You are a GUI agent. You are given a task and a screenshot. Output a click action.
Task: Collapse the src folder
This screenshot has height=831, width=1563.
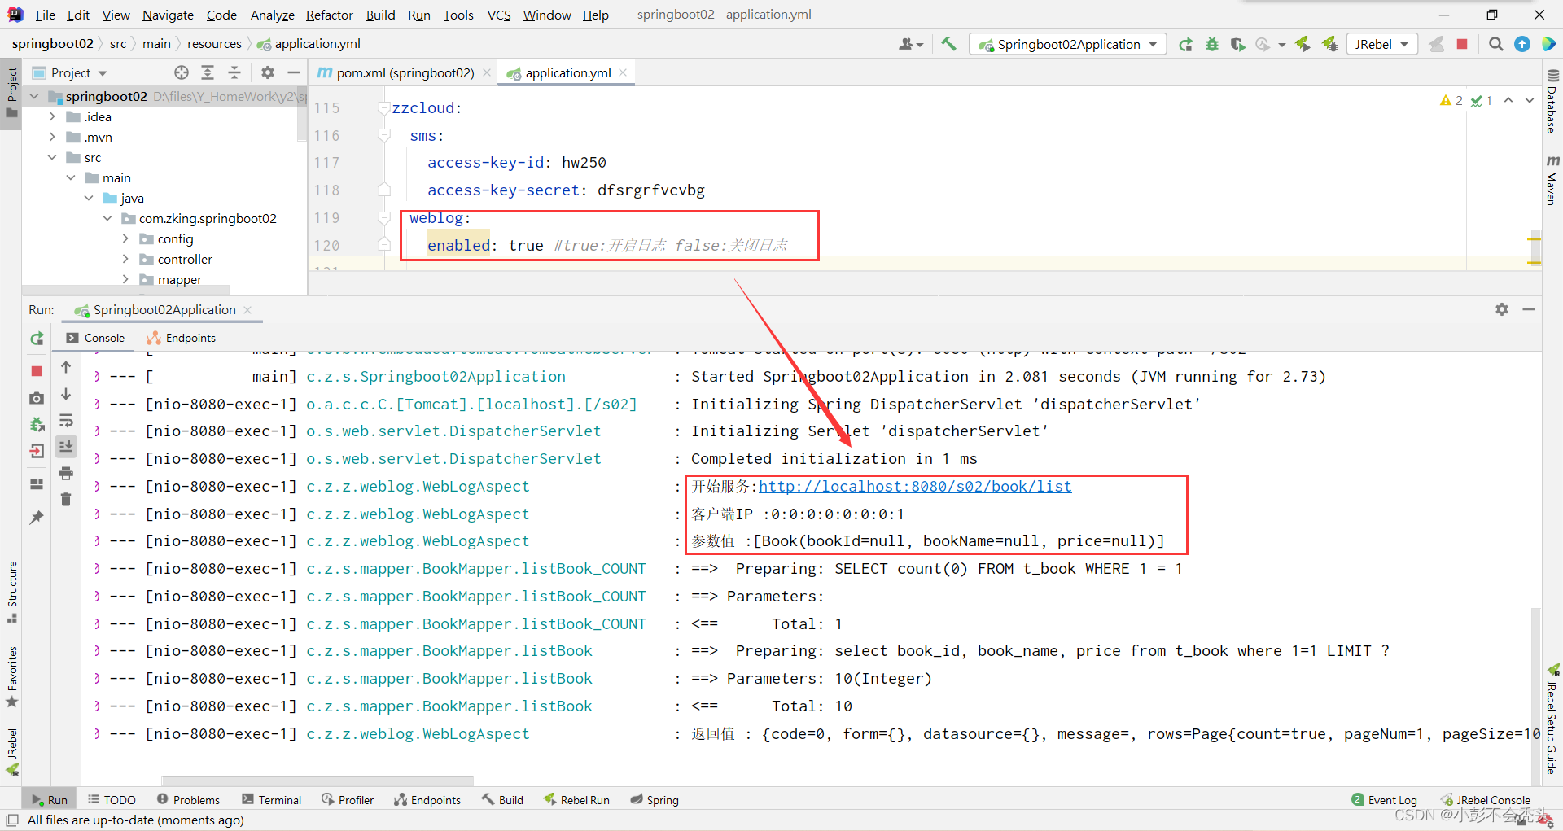(x=53, y=157)
